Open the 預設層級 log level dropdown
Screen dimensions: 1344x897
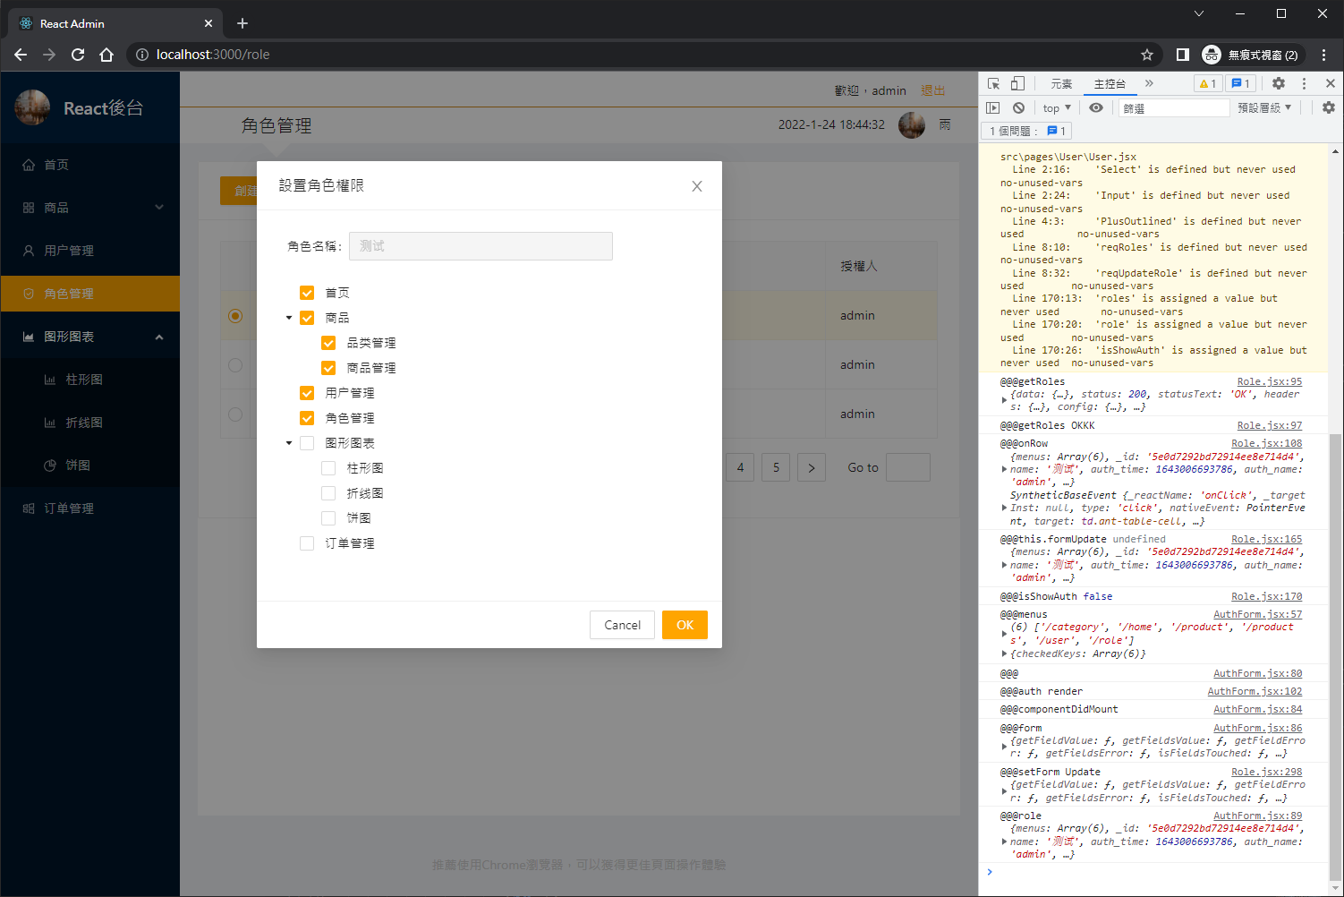(1264, 107)
